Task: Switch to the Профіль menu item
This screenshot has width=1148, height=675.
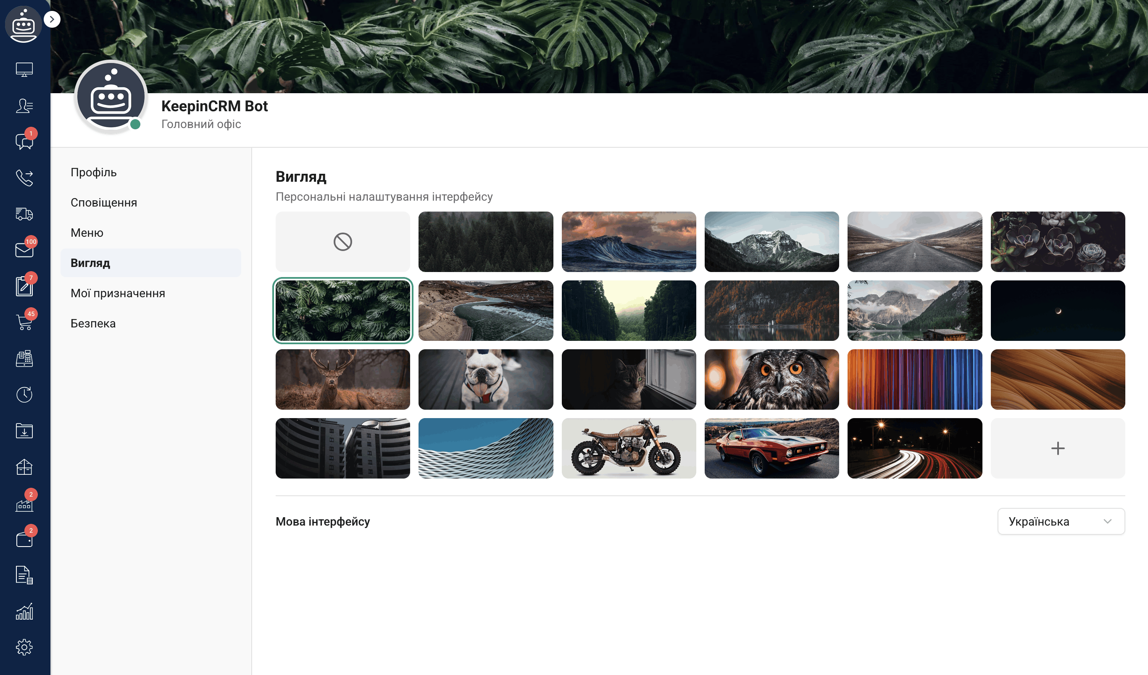Action: pyautogui.click(x=93, y=173)
